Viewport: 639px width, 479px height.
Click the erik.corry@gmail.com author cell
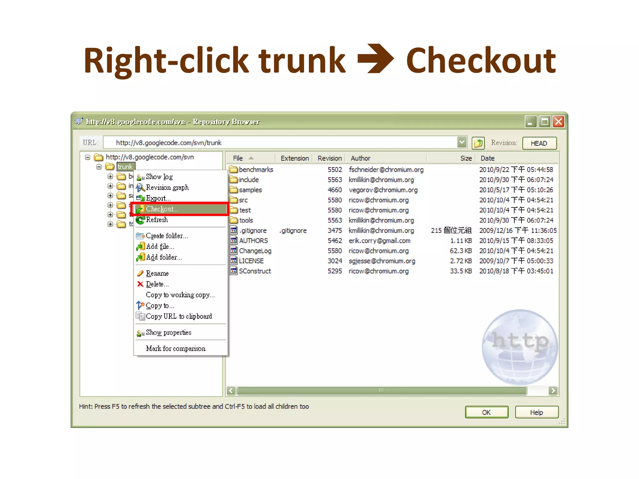click(380, 241)
